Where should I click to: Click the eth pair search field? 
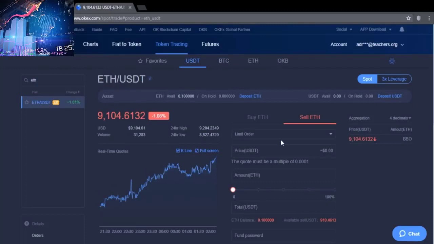point(53,80)
